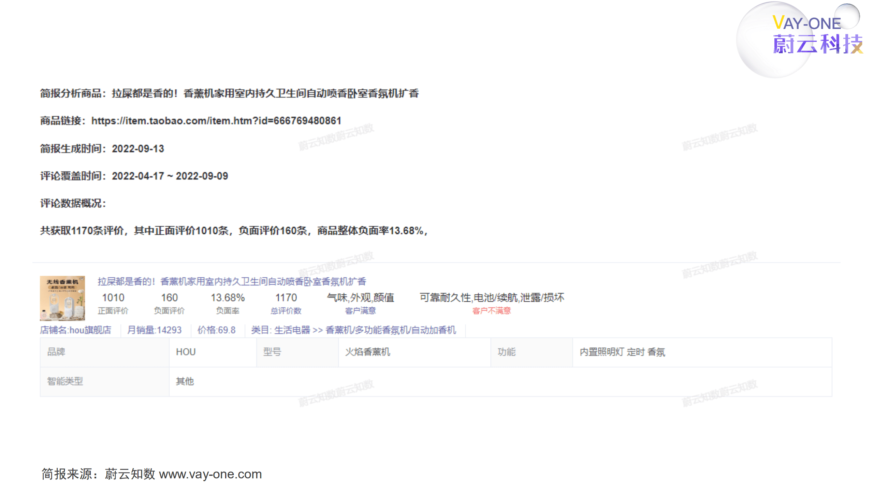Select the 负面评价 count 160
873x491 pixels.
coord(170,298)
